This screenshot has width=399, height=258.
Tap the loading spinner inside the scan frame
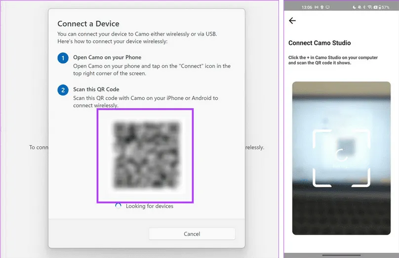[341, 155]
